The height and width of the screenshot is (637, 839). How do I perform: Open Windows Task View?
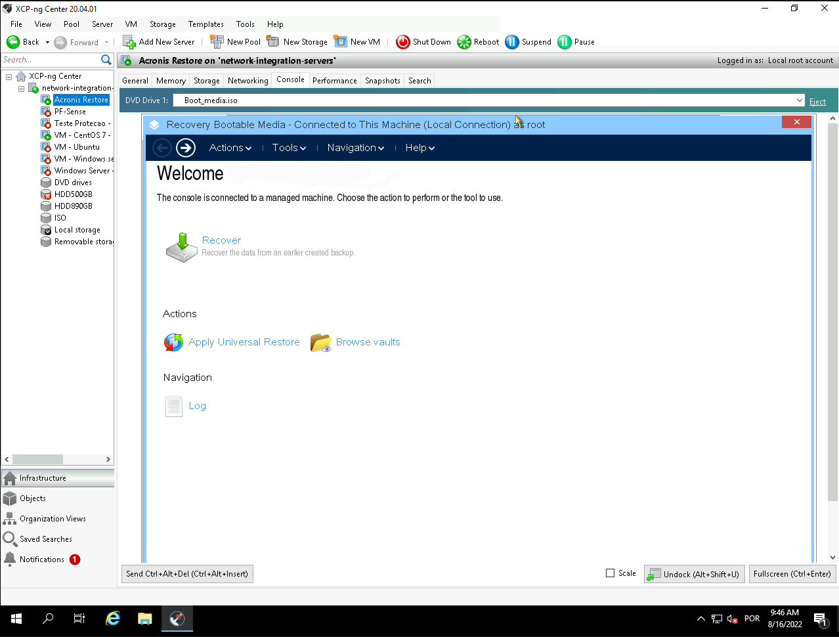[x=79, y=619]
